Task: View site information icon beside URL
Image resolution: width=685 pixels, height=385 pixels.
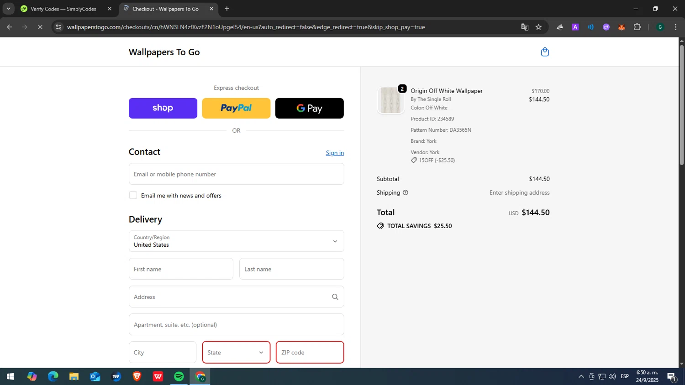Action: [58, 27]
